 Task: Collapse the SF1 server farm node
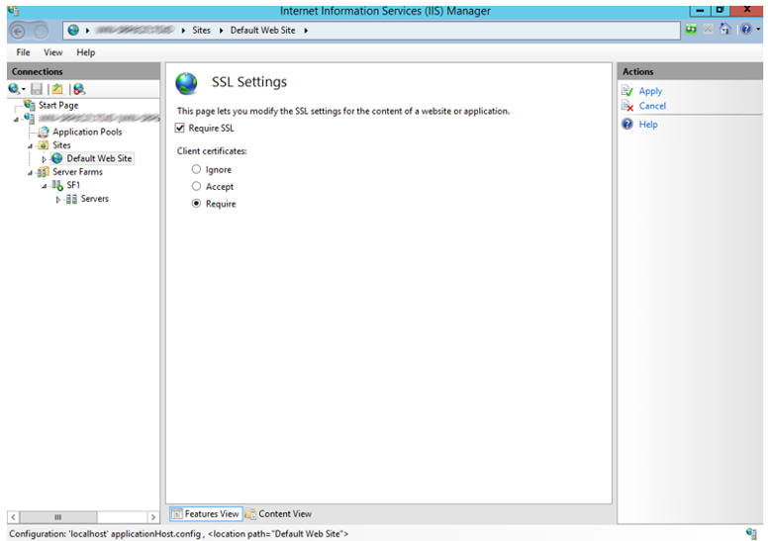point(45,186)
